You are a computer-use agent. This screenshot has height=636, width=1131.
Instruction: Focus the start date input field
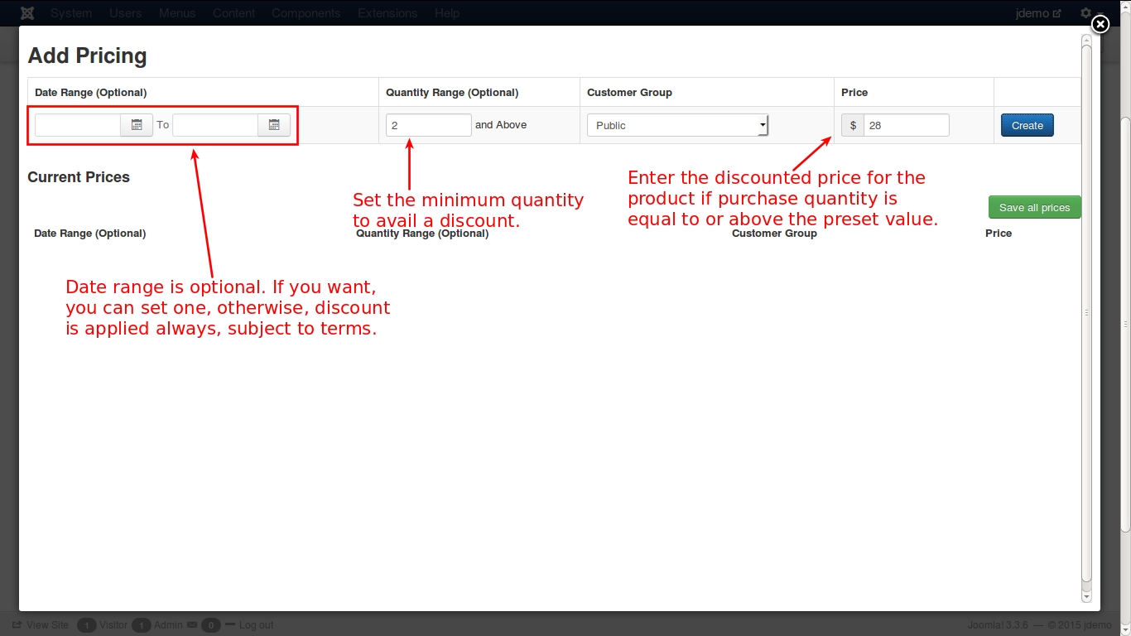(x=78, y=125)
